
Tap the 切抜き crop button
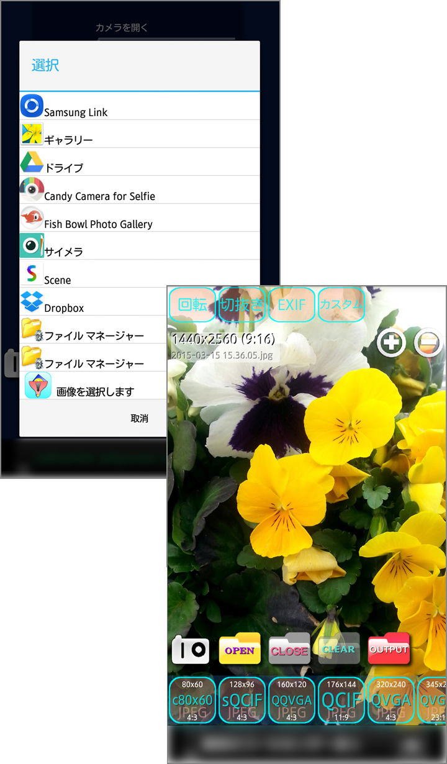click(x=242, y=304)
